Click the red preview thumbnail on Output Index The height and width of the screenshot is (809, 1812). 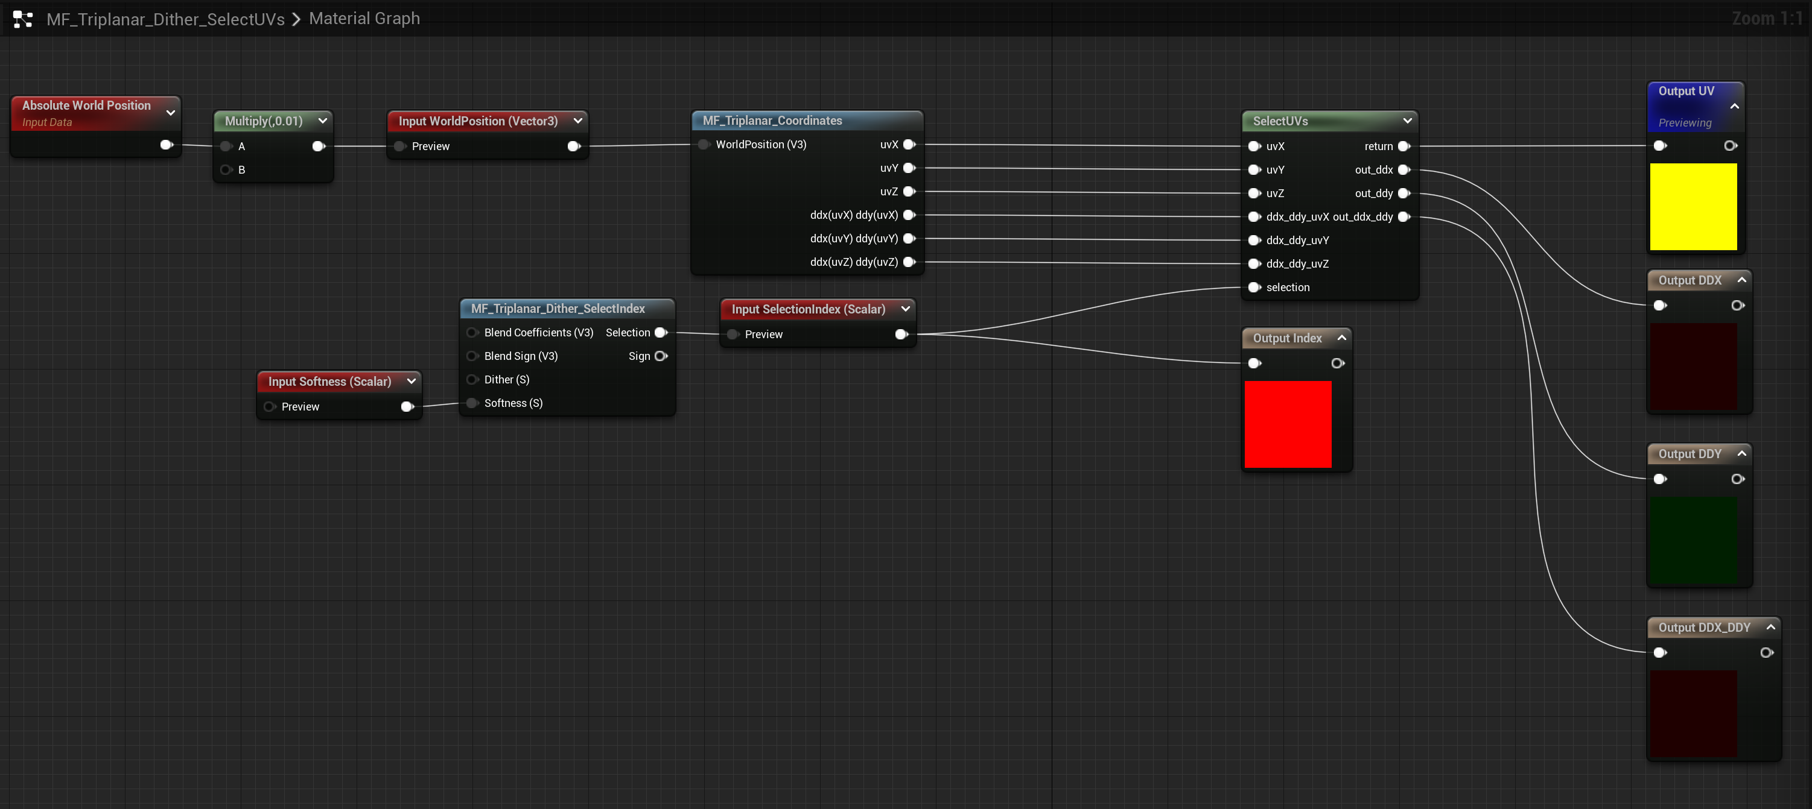click(x=1288, y=424)
